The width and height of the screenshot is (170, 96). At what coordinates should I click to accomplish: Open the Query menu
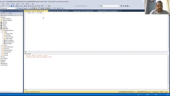coord(8,4)
